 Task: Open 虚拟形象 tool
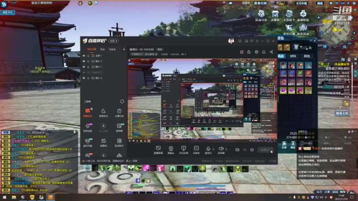coord(88,142)
